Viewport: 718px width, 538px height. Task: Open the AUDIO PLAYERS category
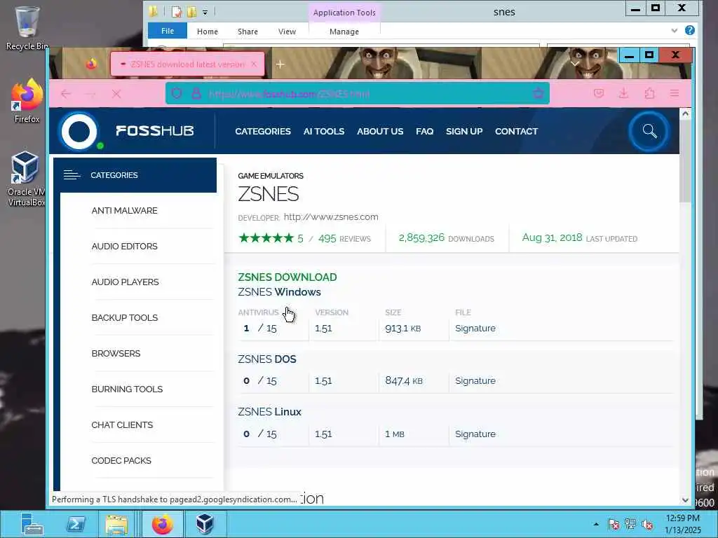[125, 282]
